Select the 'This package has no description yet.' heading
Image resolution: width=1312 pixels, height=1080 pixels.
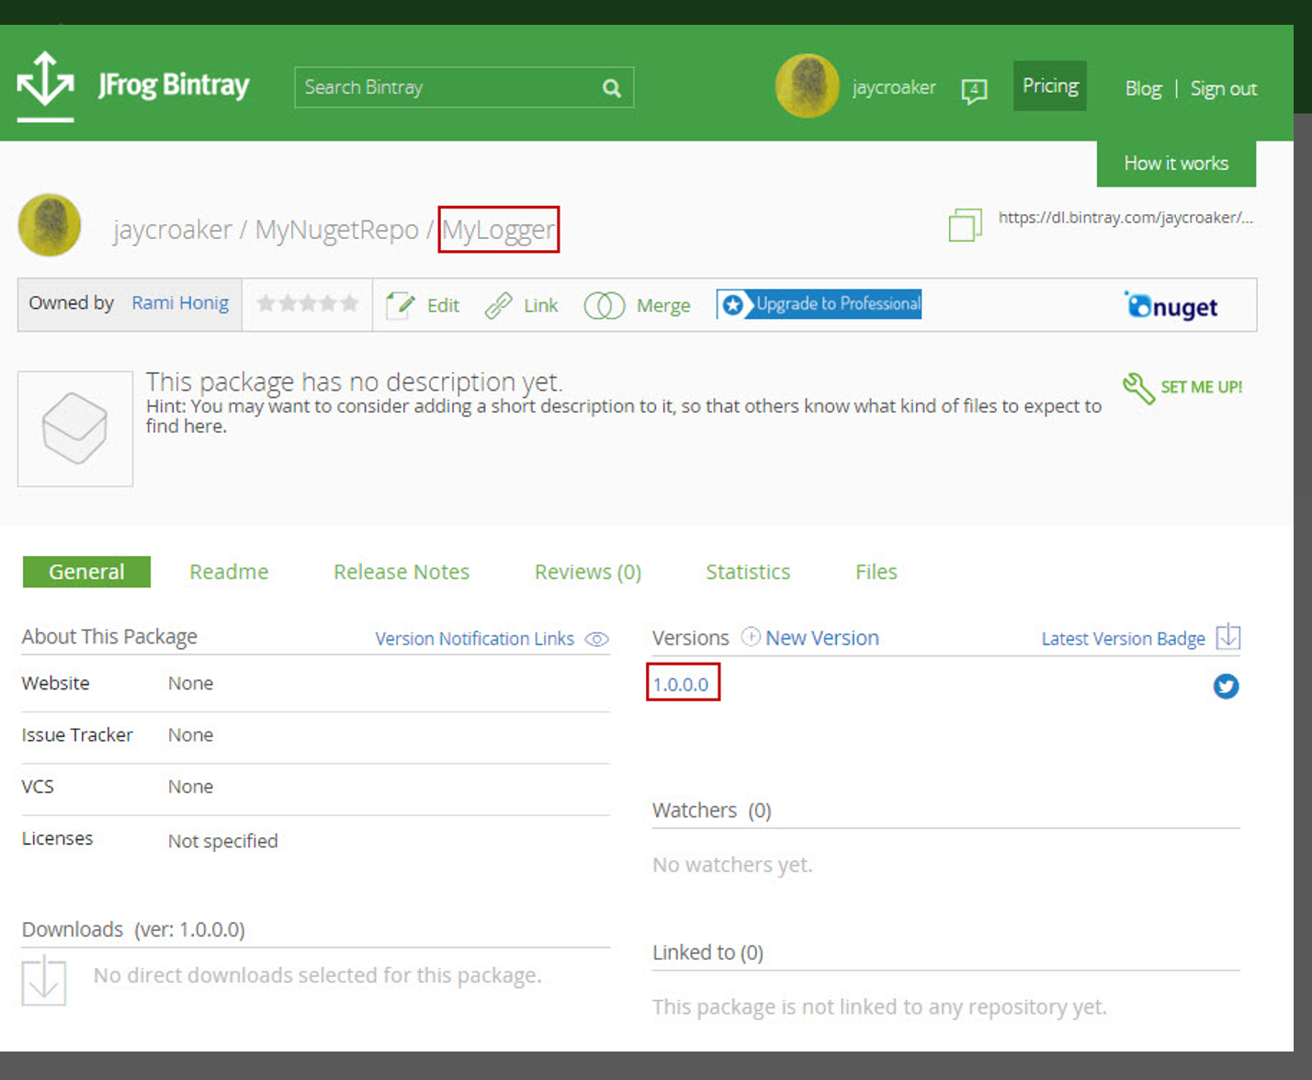coord(354,381)
